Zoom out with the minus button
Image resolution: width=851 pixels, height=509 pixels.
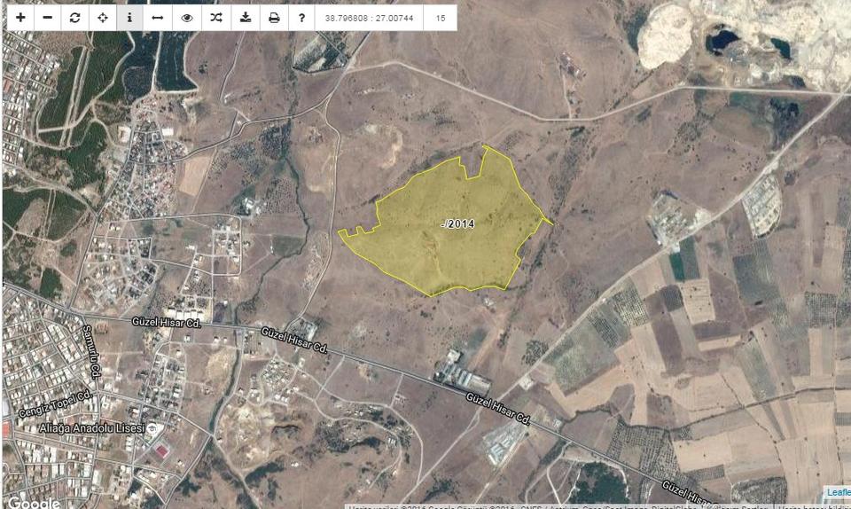tap(48, 18)
